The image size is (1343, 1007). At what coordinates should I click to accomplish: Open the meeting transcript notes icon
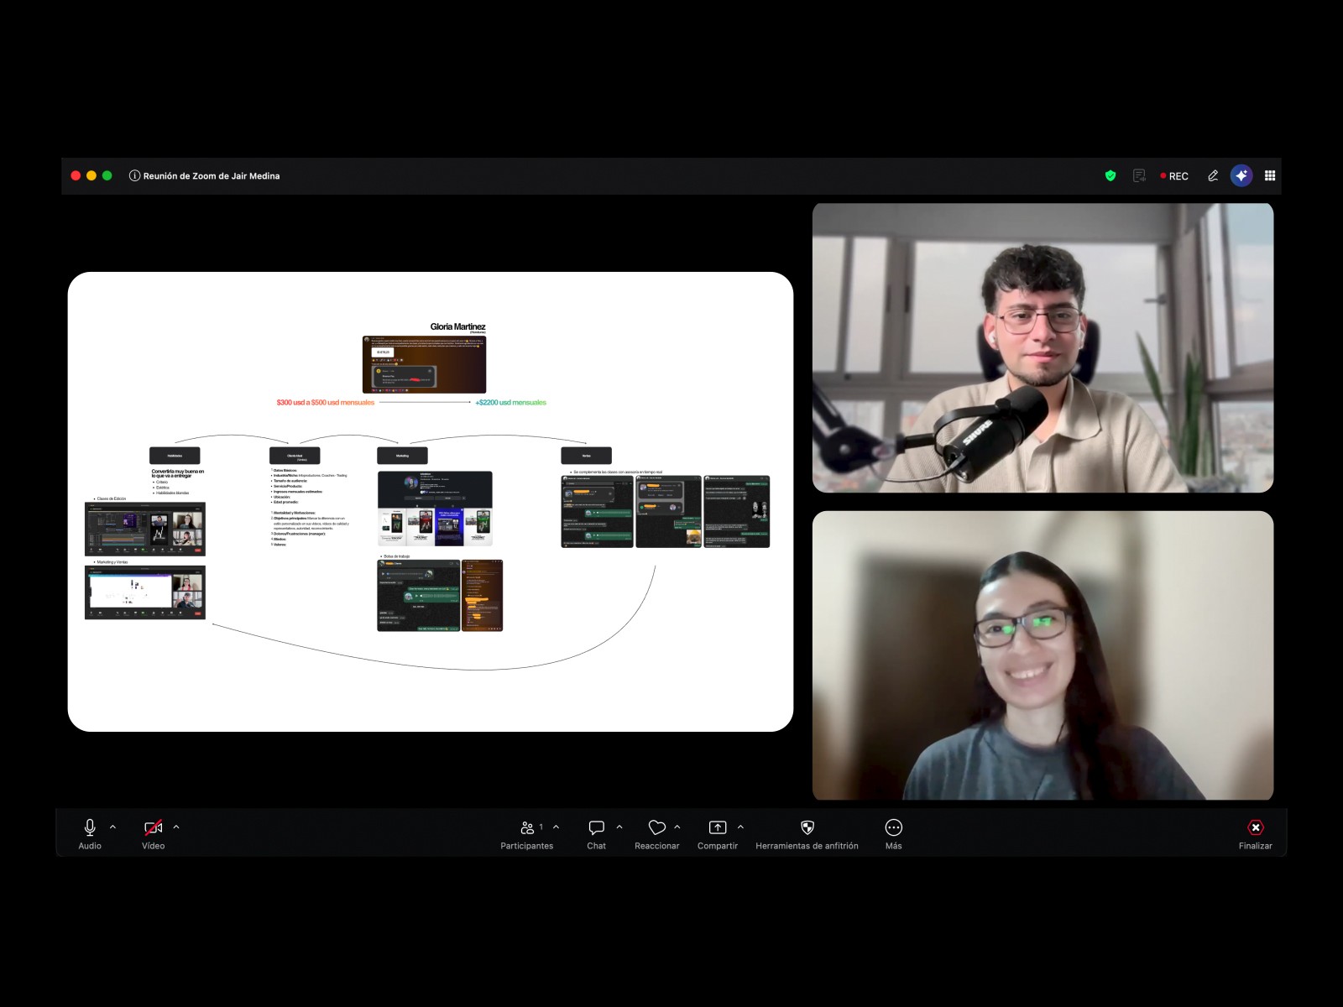click(x=1139, y=175)
